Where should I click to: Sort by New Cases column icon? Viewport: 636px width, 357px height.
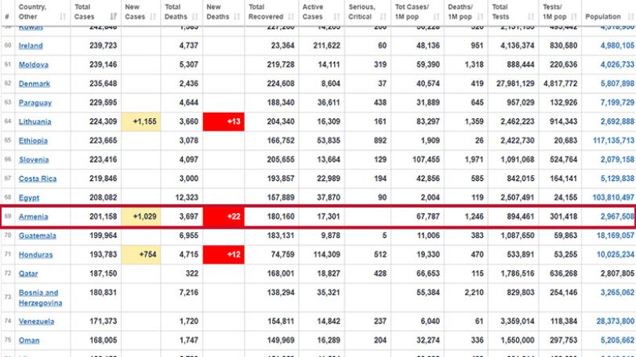coord(153,16)
